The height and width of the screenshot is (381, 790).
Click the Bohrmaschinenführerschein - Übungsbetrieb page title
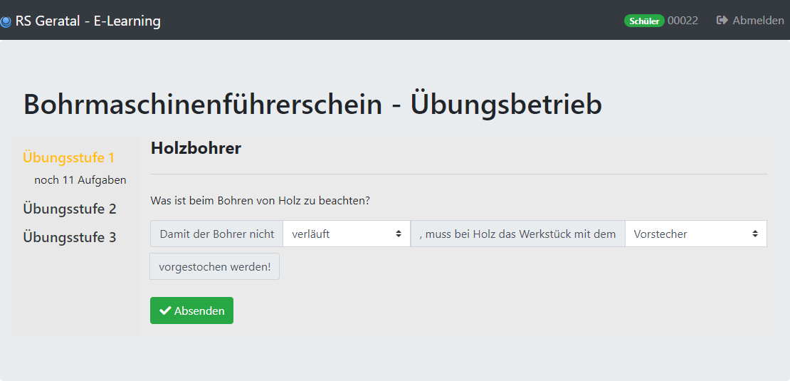312,105
